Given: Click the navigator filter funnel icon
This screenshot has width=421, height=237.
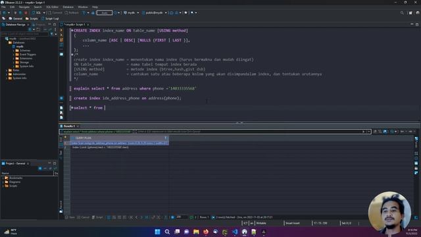Looking at the screenshot, I should [52, 34].
